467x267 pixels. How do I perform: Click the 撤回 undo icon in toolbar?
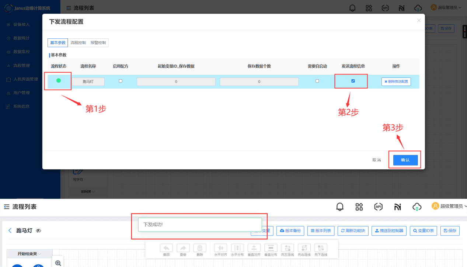[x=166, y=248]
